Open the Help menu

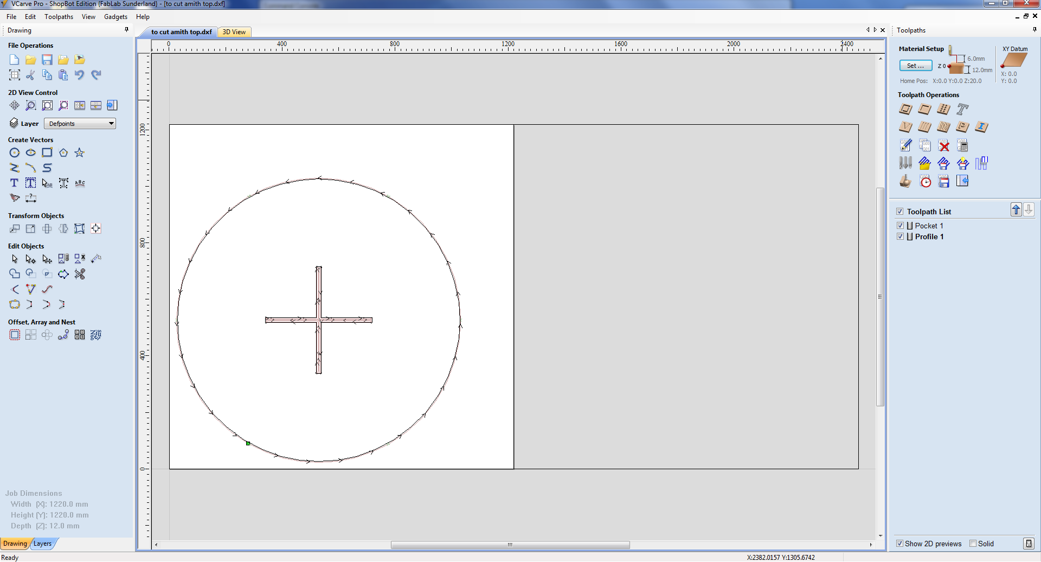click(143, 17)
